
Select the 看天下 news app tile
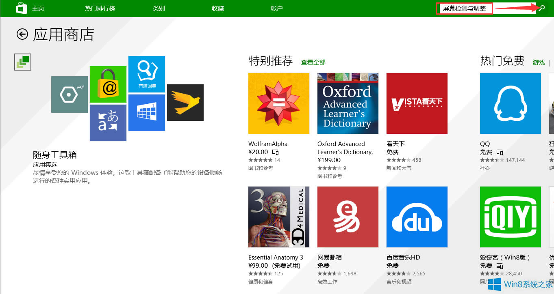(417, 103)
